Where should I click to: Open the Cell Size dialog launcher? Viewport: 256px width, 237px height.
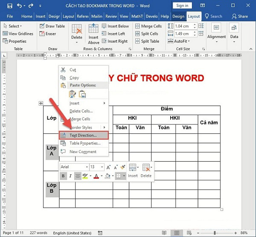(204, 49)
